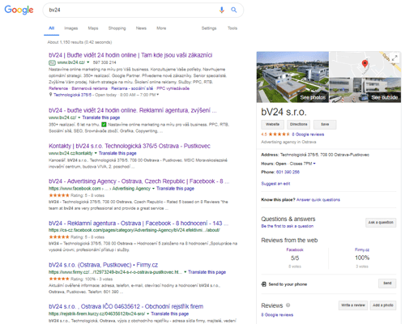405x324 pixels.
Task: Switch to the Maps tab
Action: pyautogui.click(x=93, y=28)
